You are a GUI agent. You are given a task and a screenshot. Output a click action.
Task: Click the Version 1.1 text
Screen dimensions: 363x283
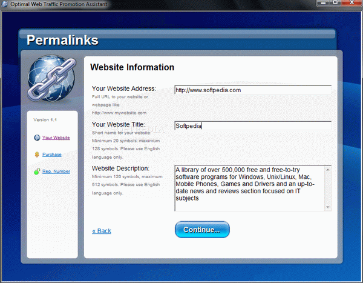click(45, 120)
